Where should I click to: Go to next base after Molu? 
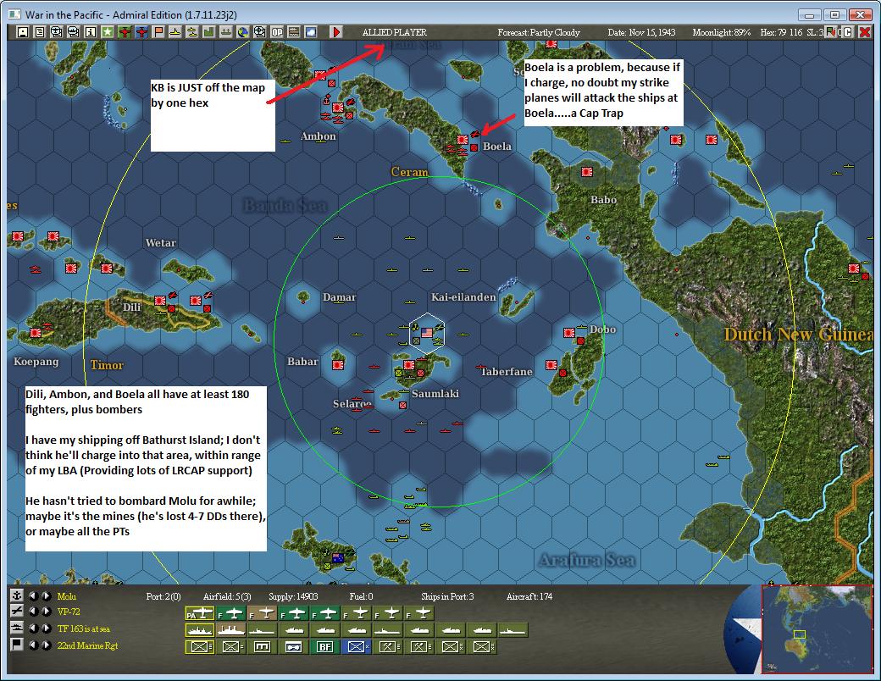(46, 595)
